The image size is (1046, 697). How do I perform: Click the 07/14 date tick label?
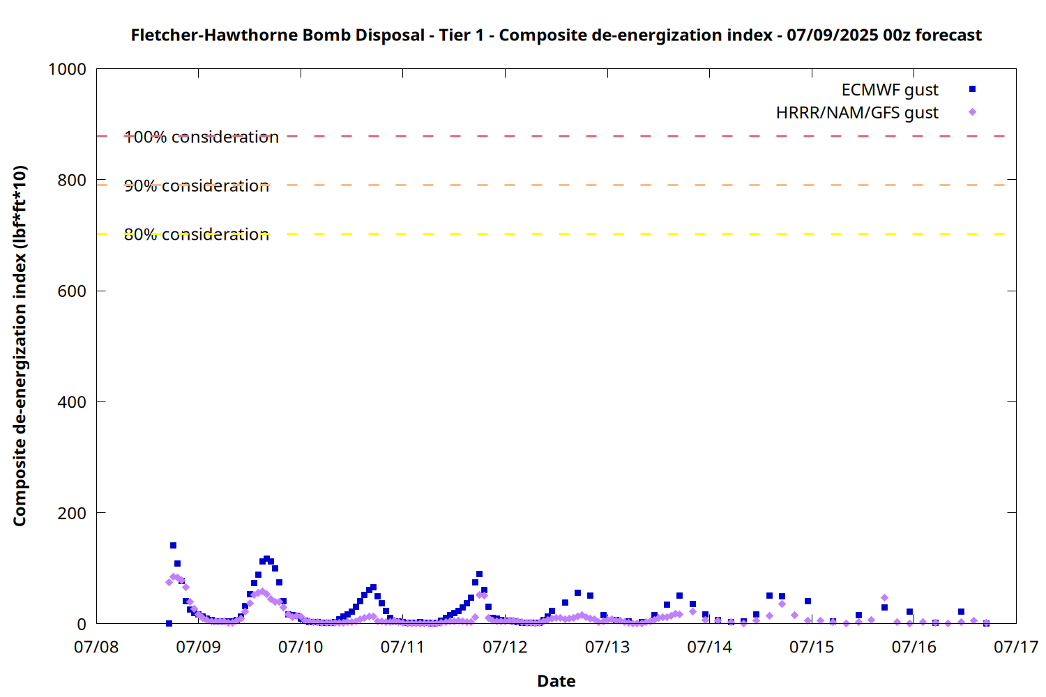709,647
